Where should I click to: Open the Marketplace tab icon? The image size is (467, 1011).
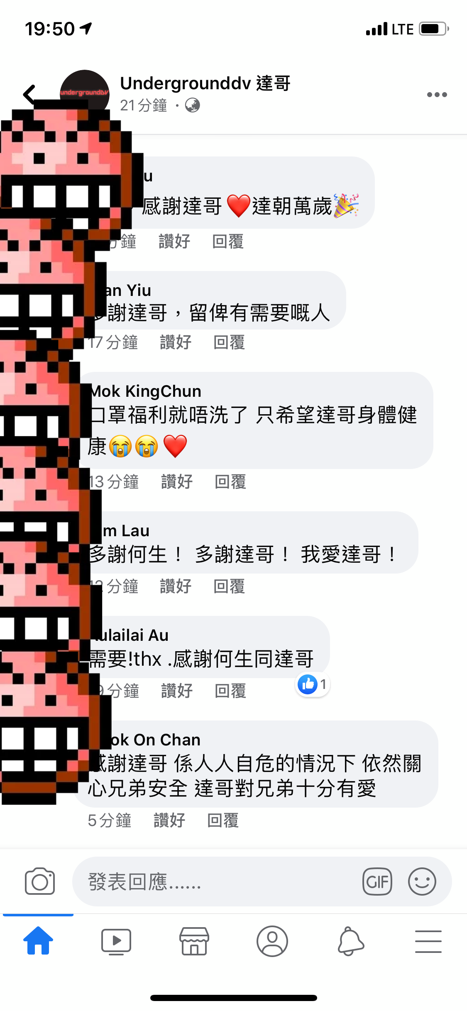tap(194, 941)
